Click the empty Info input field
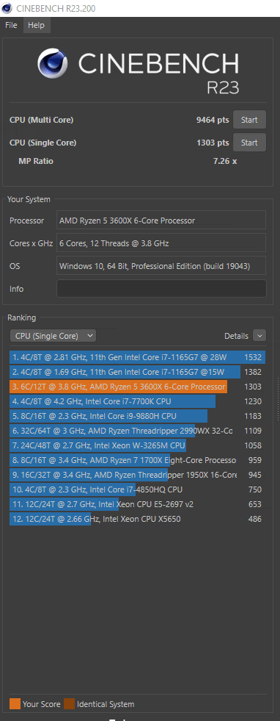The image size is (280, 721). (161, 289)
